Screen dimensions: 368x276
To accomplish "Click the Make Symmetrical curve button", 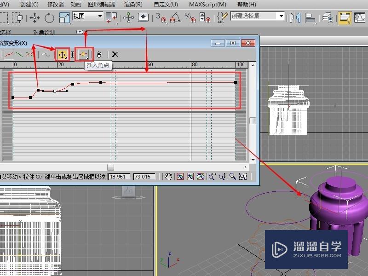I will (x=8, y=54).
